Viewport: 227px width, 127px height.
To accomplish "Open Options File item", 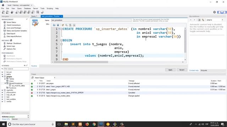I will 11,49.
